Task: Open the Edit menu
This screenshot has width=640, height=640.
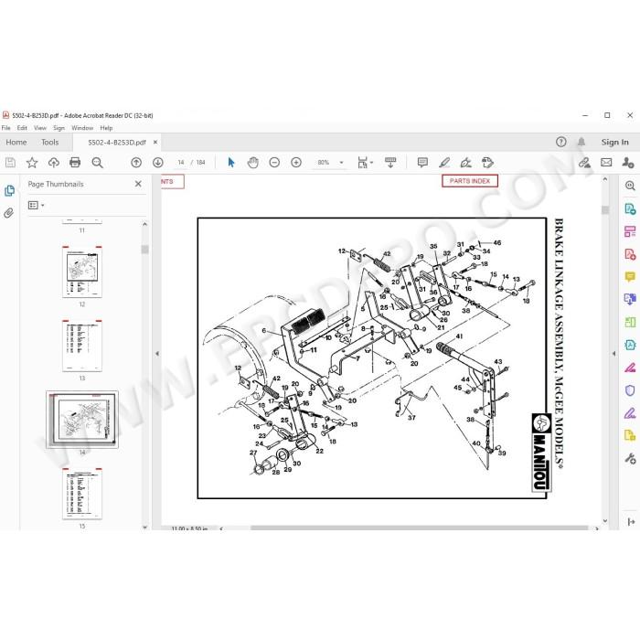Action: 22,128
